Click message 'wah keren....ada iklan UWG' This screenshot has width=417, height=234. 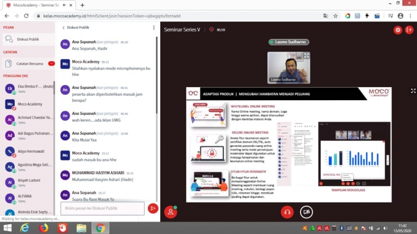point(96,120)
